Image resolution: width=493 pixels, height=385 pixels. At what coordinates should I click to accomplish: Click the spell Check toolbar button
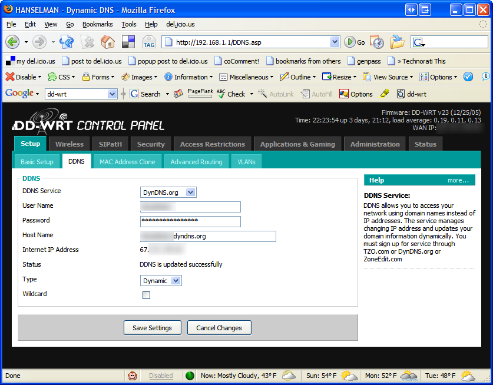(x=231, y=94)
